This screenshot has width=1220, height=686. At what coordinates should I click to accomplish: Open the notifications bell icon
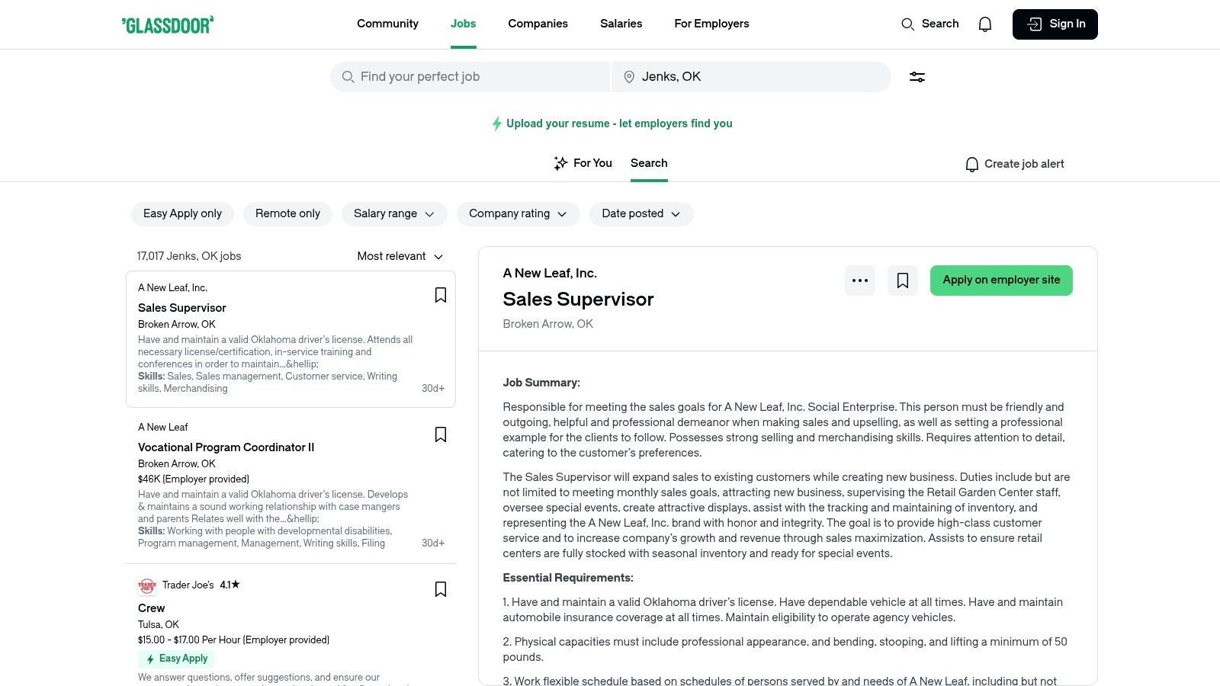tap(985, 24)
